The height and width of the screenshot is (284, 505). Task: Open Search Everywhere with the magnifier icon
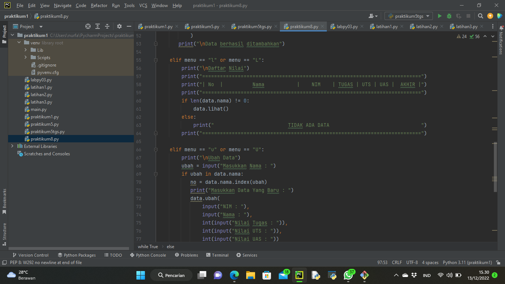[480, 16]
